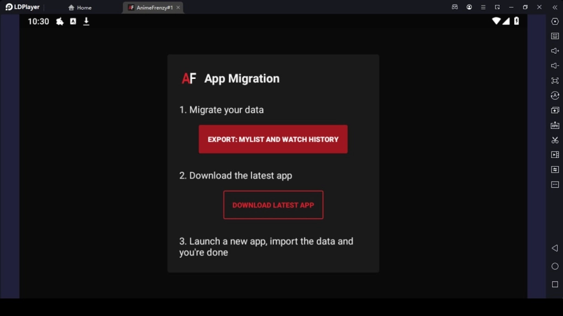Click the cellular signal status icon

(x=506, y=21)
